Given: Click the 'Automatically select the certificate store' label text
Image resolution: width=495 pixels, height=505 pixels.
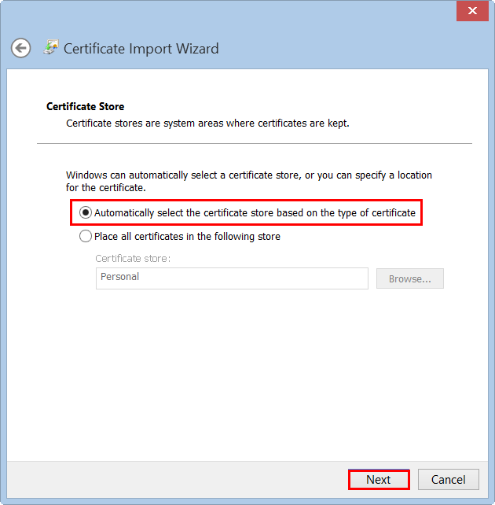Looking at the screenshot, I should coord(255,213).
